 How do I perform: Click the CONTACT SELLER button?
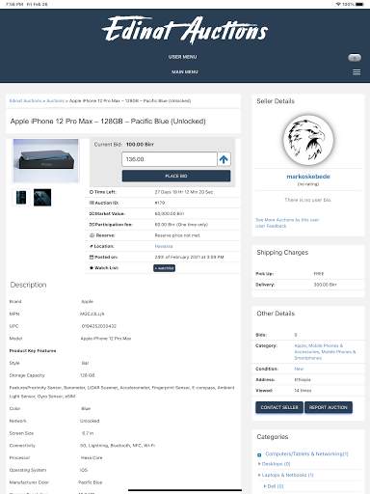tap(279, 407)
